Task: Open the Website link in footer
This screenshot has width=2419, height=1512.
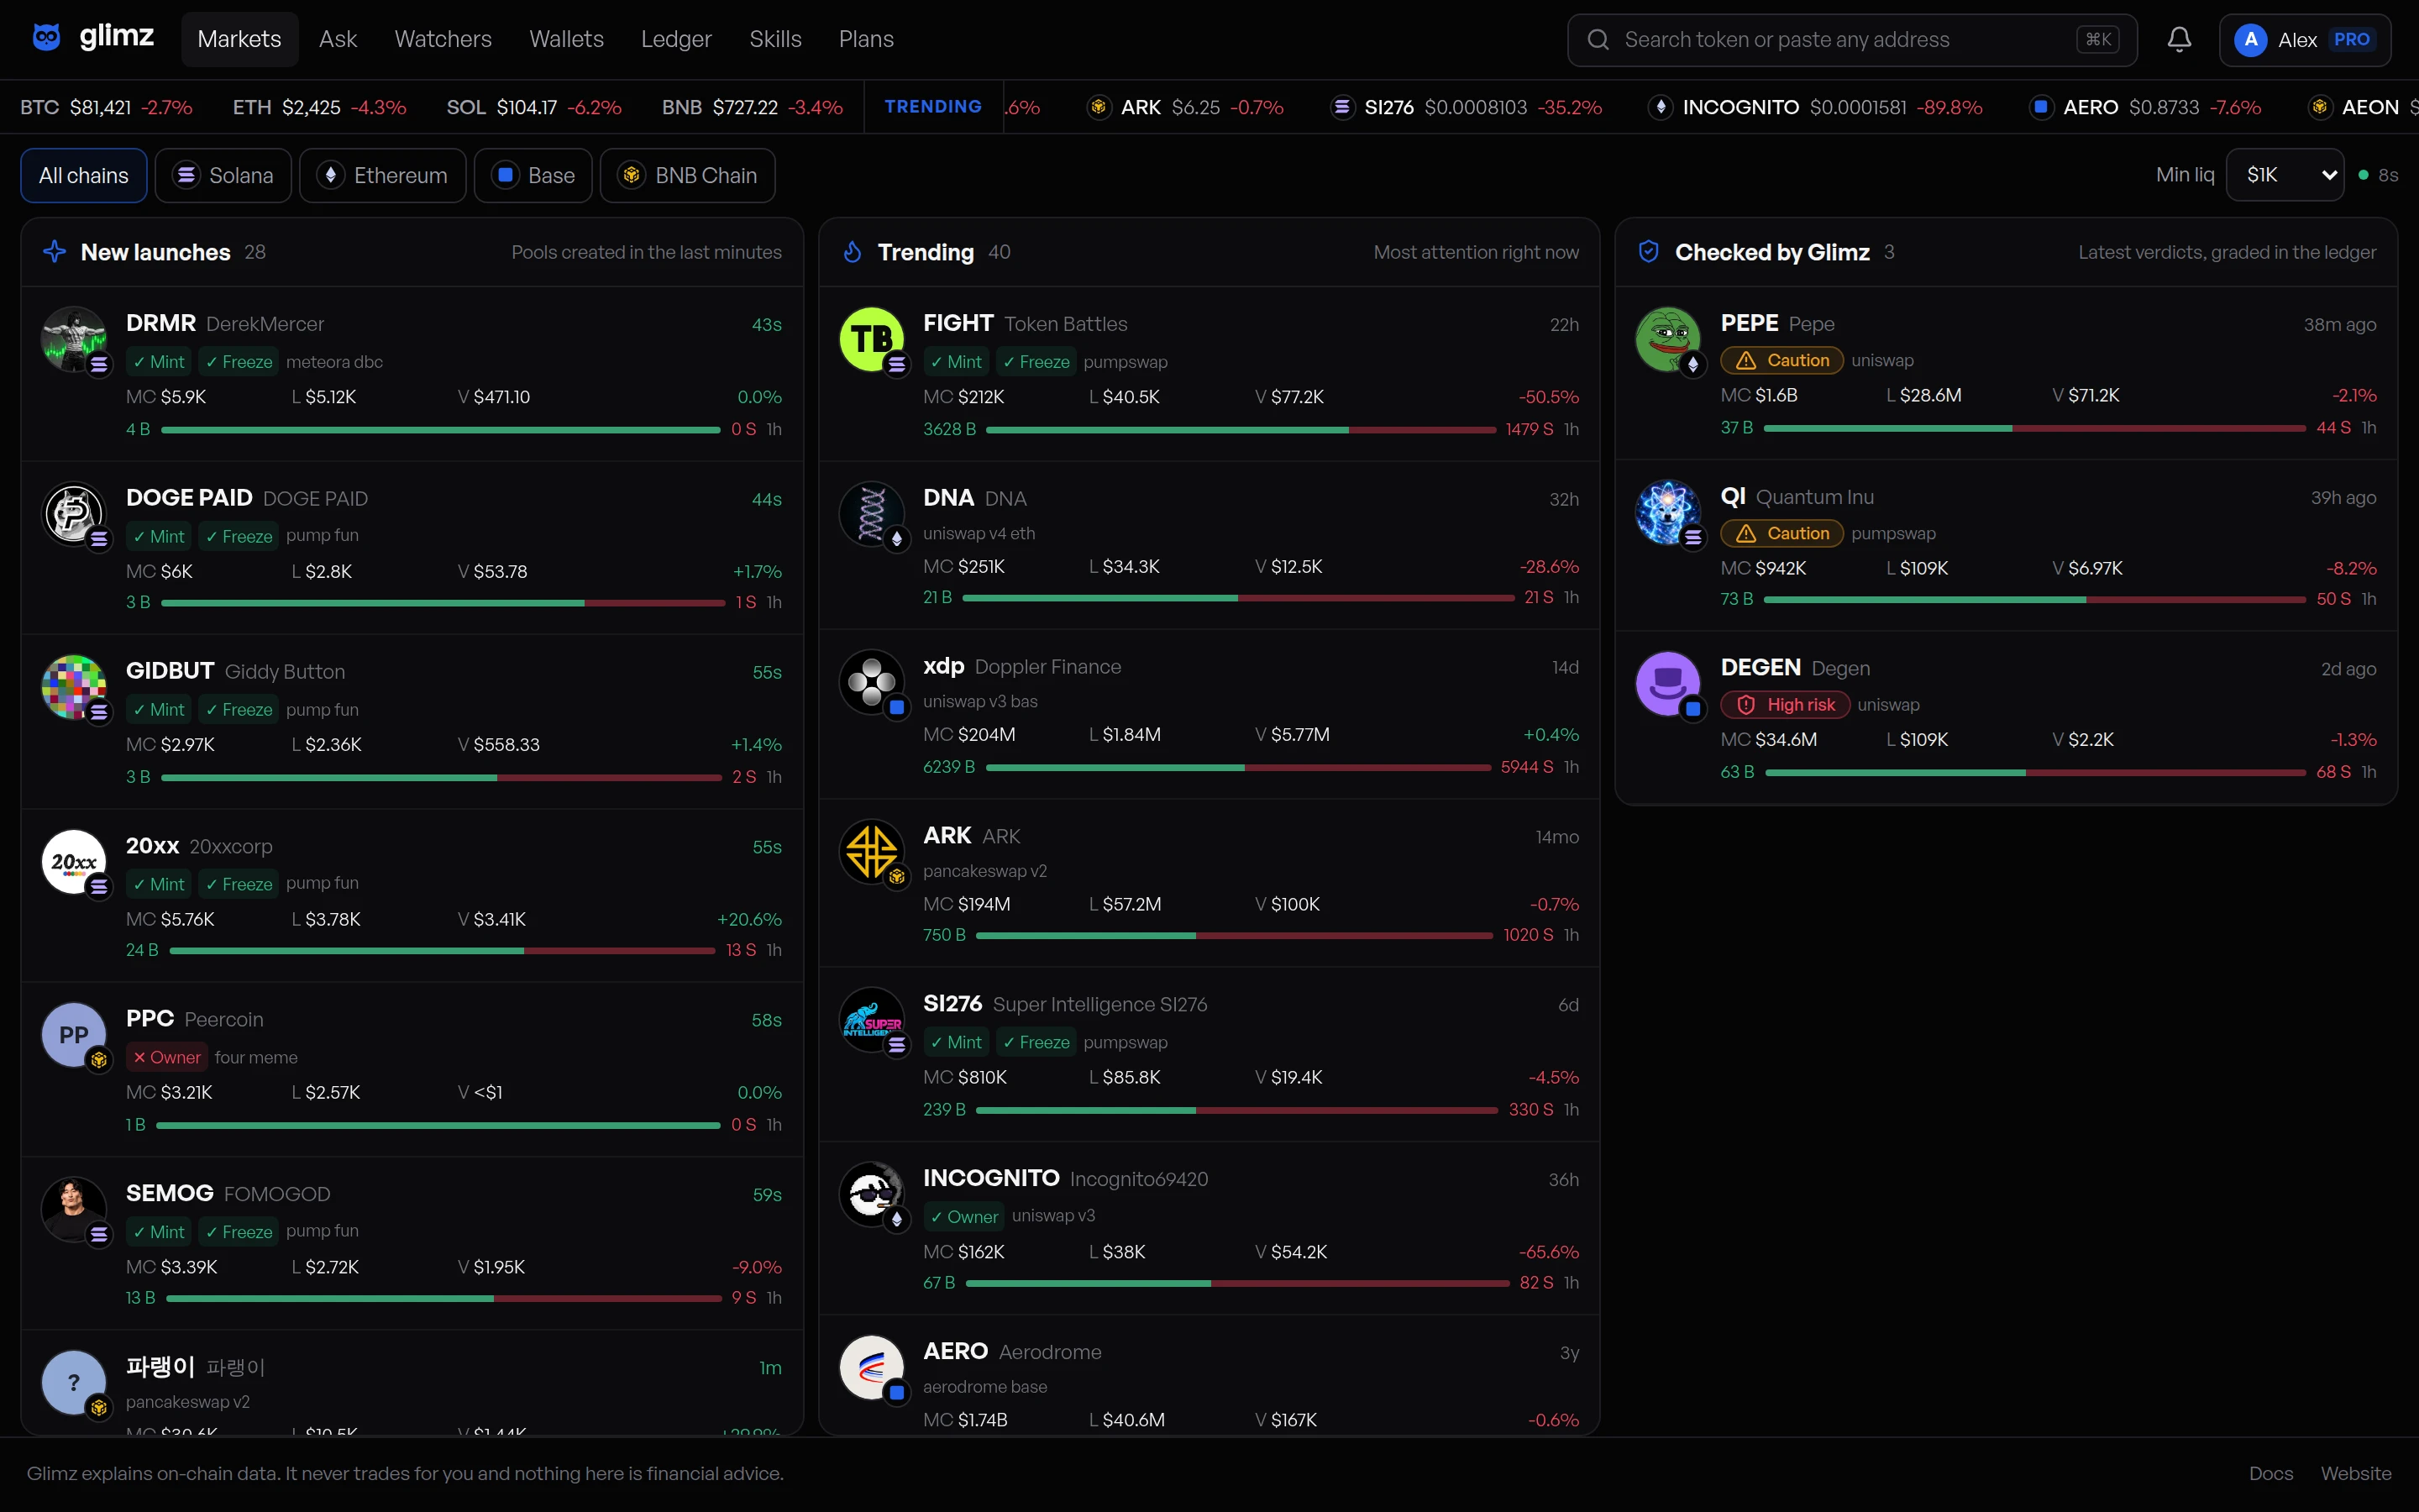Action: (2356, 1473)
